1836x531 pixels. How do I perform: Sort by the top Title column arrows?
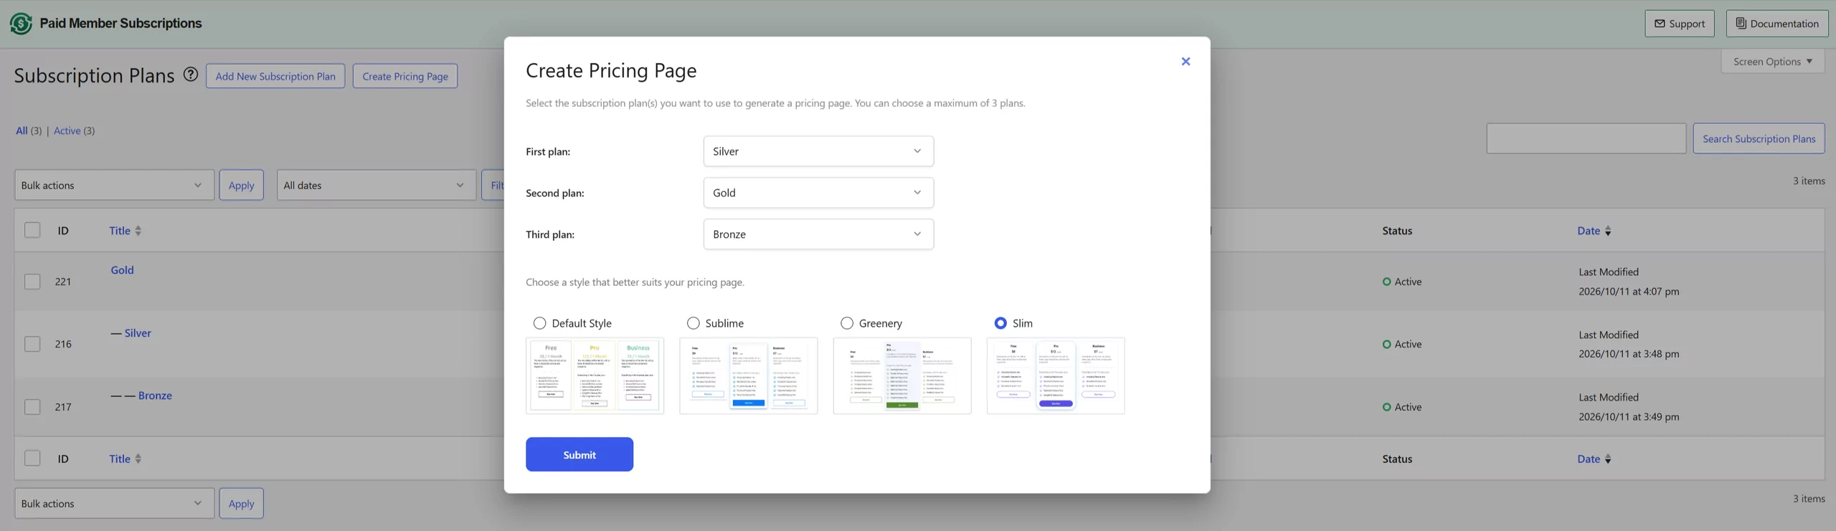pos(138,231)
